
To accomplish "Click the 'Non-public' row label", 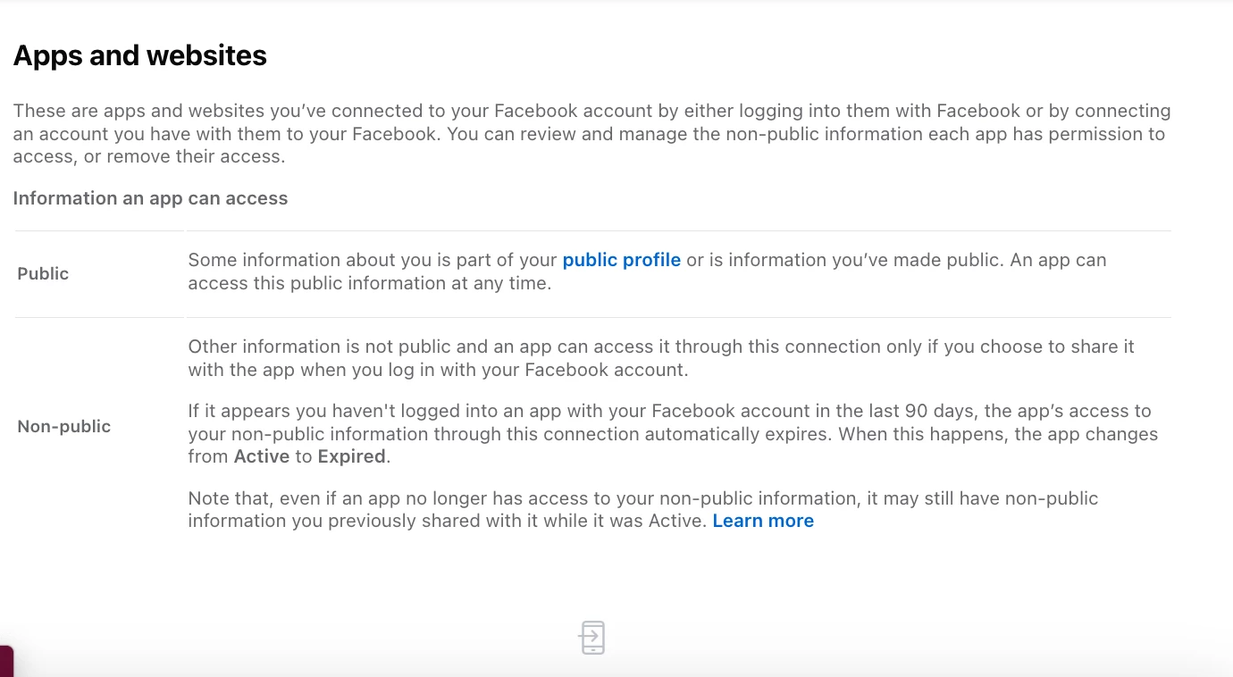I will click(x=64, y=426).
